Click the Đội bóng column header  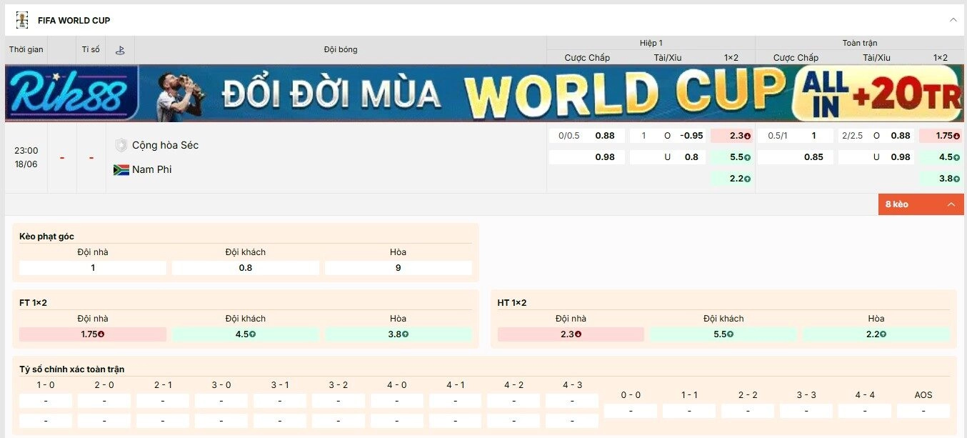point(341,50)
